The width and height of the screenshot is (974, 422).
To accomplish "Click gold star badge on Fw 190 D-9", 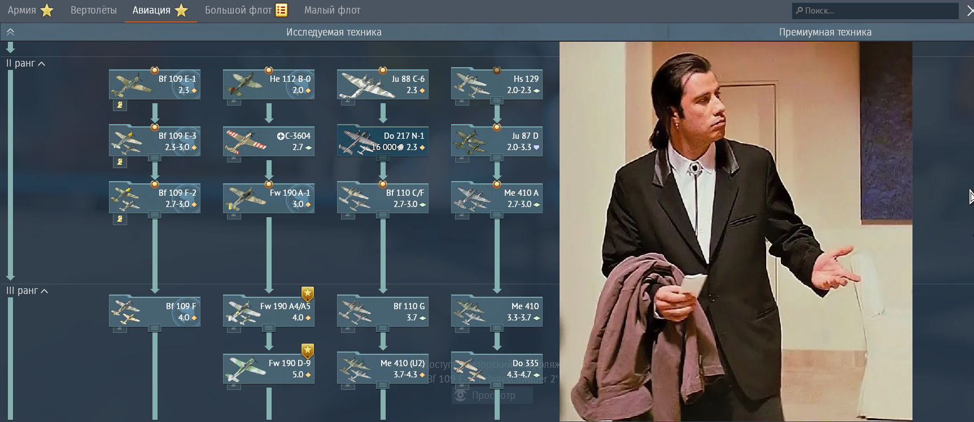I will point(307,350).
